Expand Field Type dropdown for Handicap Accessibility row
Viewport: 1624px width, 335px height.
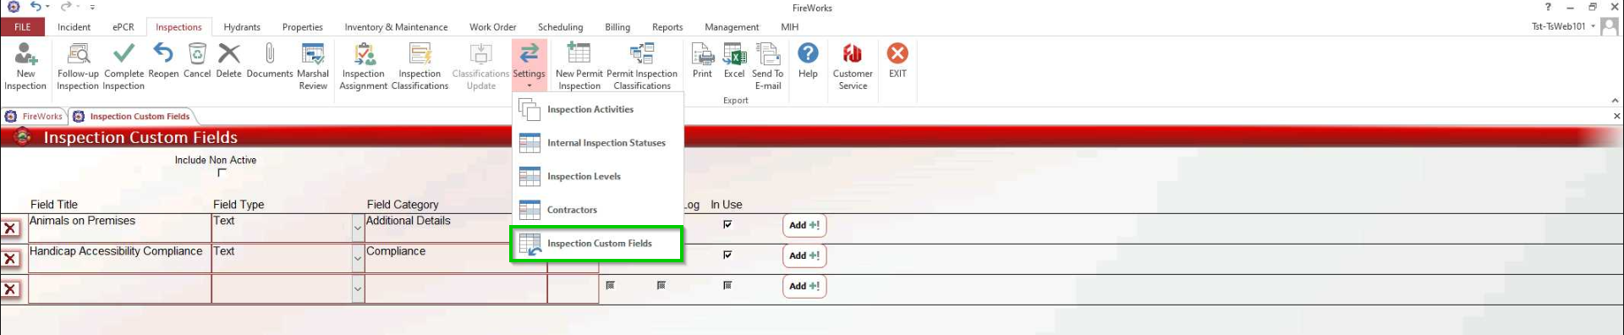[358, 259]
